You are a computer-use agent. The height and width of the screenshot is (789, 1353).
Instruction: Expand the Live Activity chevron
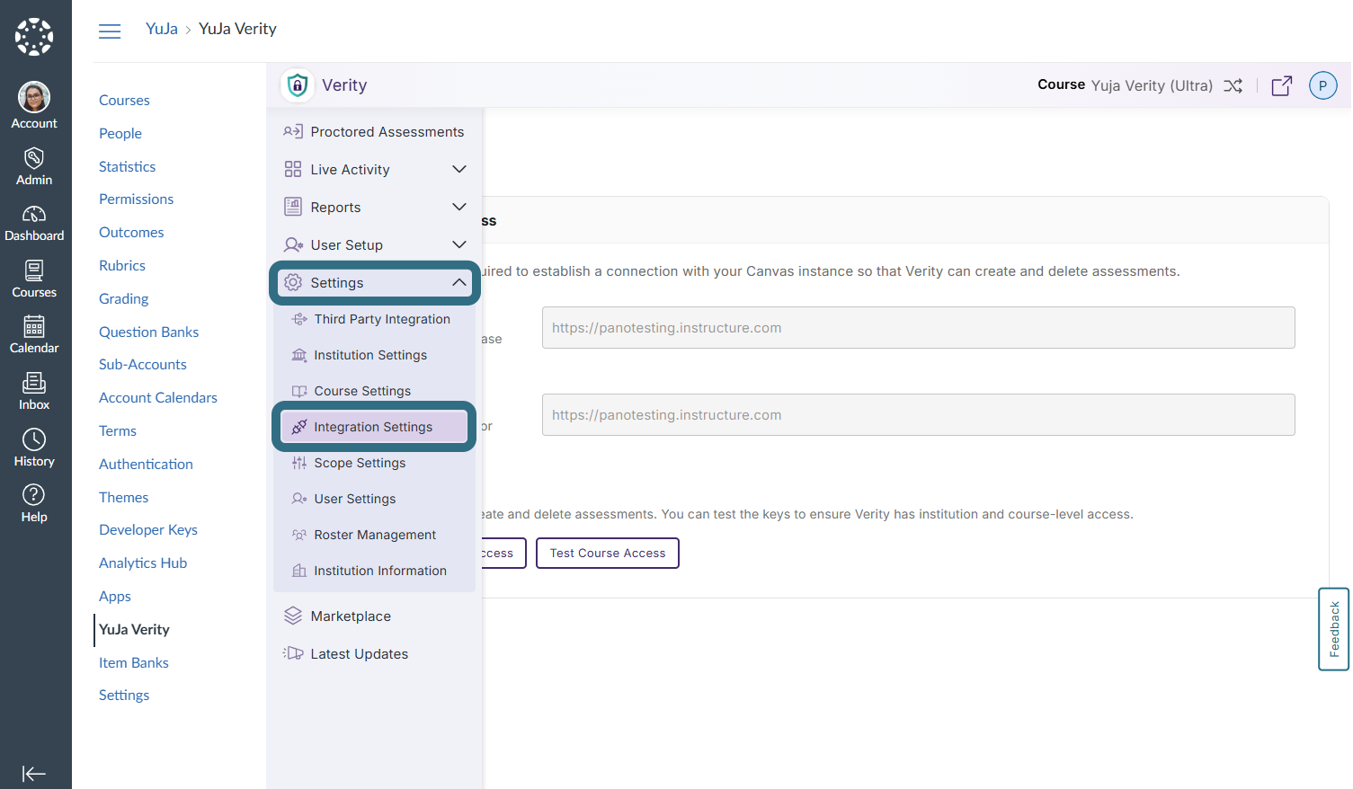[459, 169]
